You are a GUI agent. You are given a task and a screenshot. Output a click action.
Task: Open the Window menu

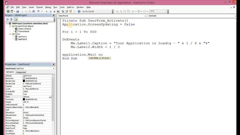click(x=80, y=7)
